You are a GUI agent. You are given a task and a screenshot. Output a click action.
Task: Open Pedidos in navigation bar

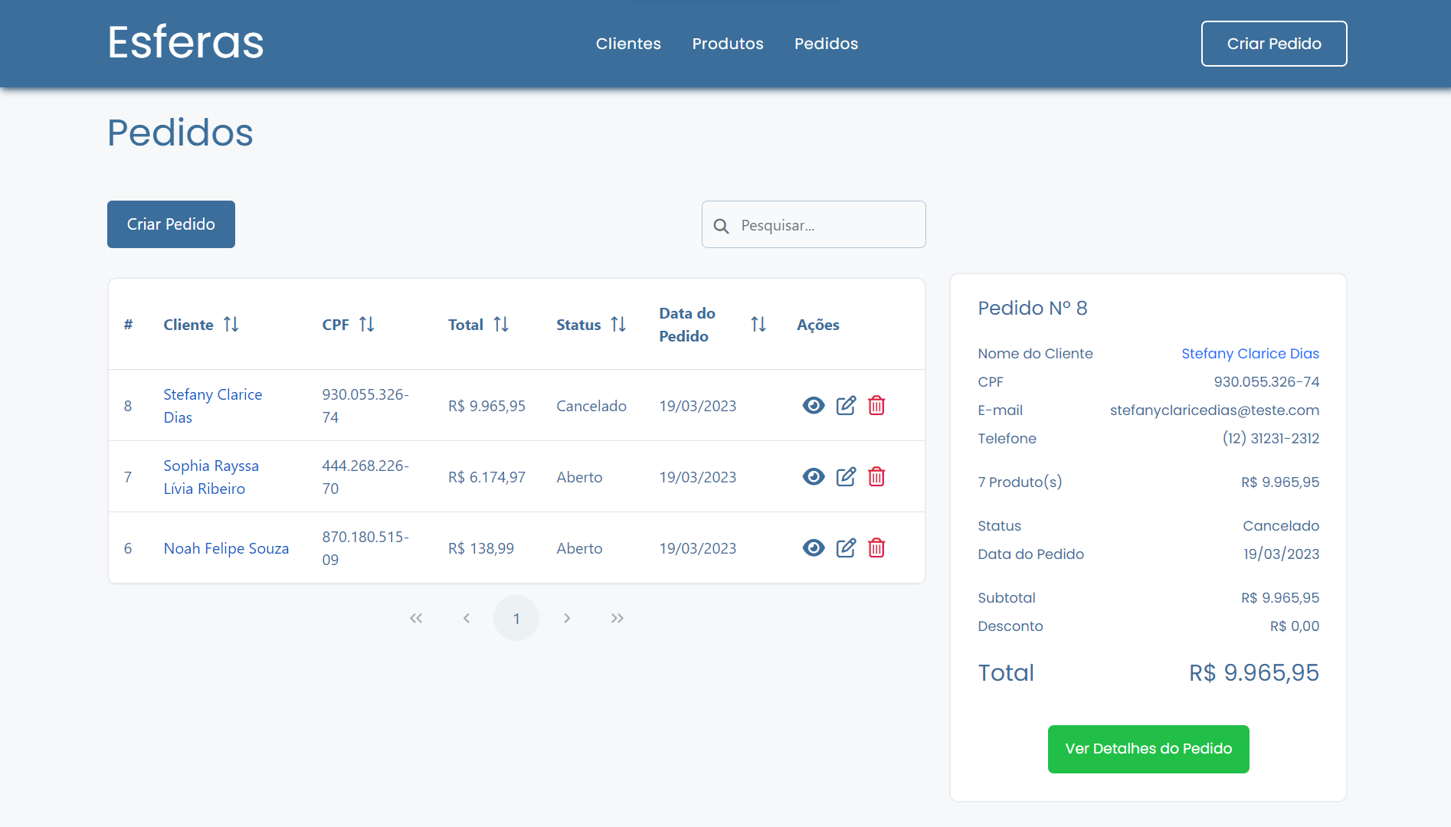(826, 44)
